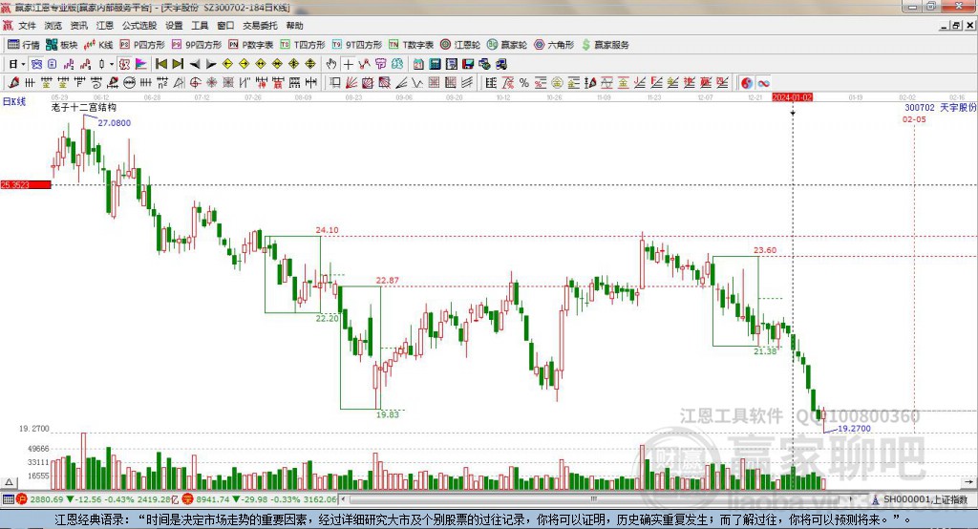Screen dimensions: 978x529
Task: Click the red floppy save icon
Action: pyautogui.click(x=468, y=64)
